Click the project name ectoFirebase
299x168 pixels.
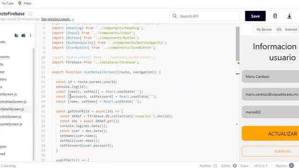[12, 14]
